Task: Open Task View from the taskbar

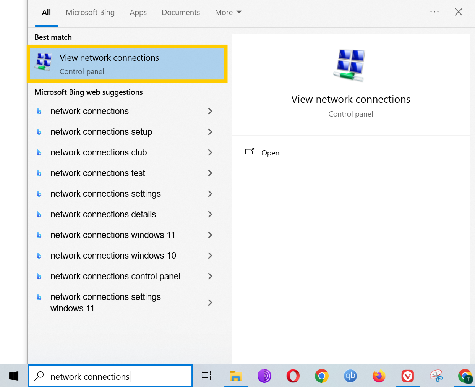Action: pyautogui.click(x=206, y=376)
